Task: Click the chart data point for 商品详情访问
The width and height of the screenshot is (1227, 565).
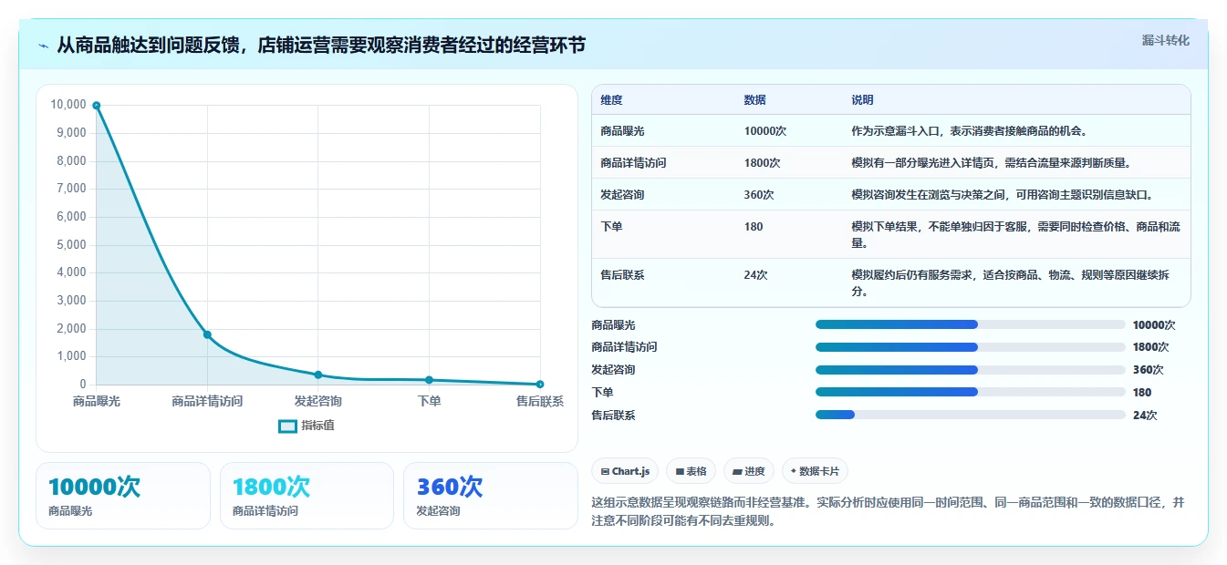Action: [x=207, y=334]
